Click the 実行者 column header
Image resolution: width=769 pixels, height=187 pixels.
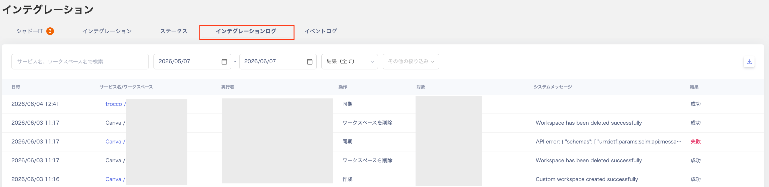227,87
